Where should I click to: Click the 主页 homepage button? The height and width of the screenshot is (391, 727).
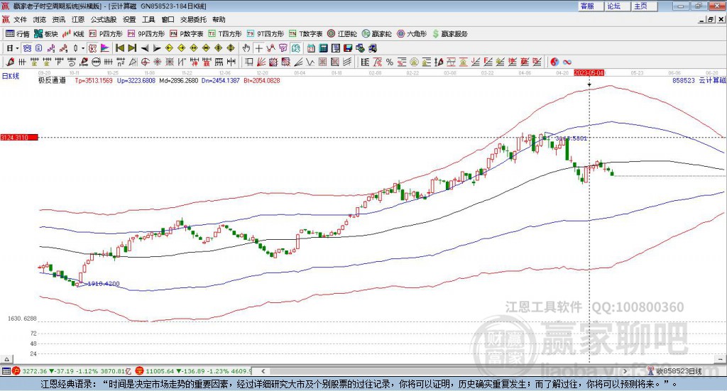[645, 6]
